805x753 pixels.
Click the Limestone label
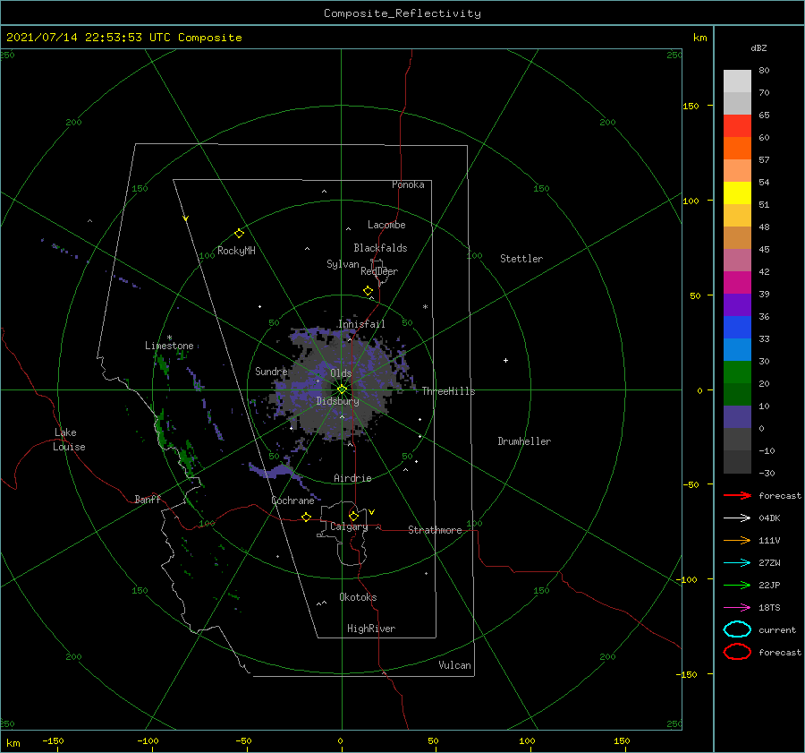[x=169, y=346]
